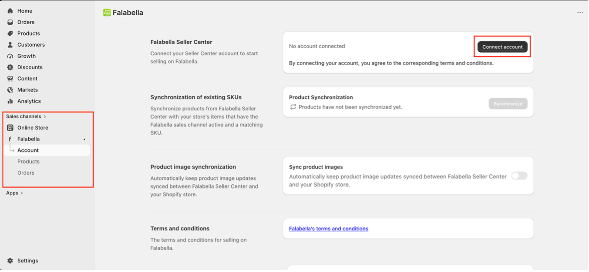The image size is (589, 272).
Task: Click the greyed-out Synchronize button
Action: click(508, 104)
